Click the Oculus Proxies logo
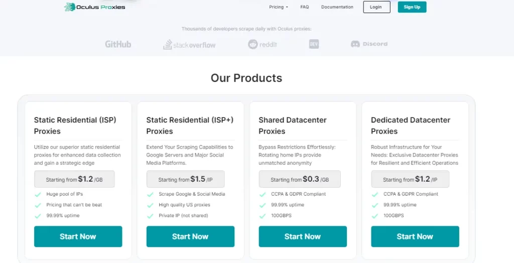The image size is (514, 263). 95,7
